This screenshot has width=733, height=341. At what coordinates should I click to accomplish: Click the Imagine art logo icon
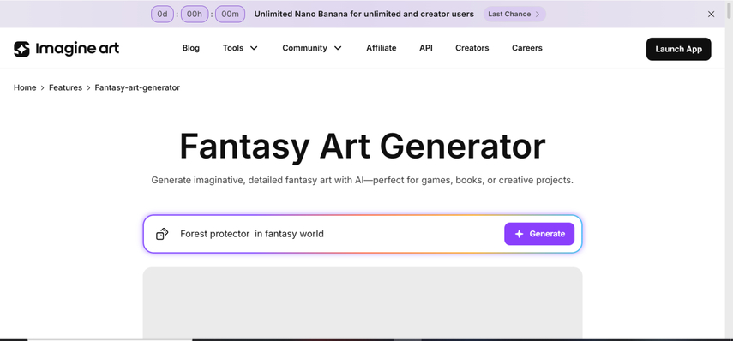[21, 49]
